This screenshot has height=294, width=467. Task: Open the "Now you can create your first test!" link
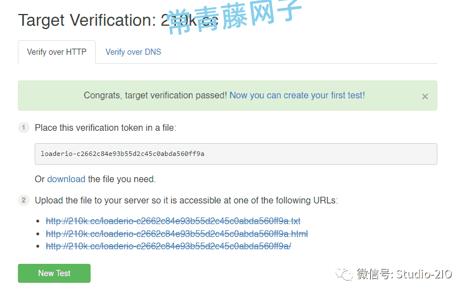[x=297, y=95]
